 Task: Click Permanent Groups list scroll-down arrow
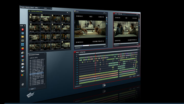[x=44, y=84]
